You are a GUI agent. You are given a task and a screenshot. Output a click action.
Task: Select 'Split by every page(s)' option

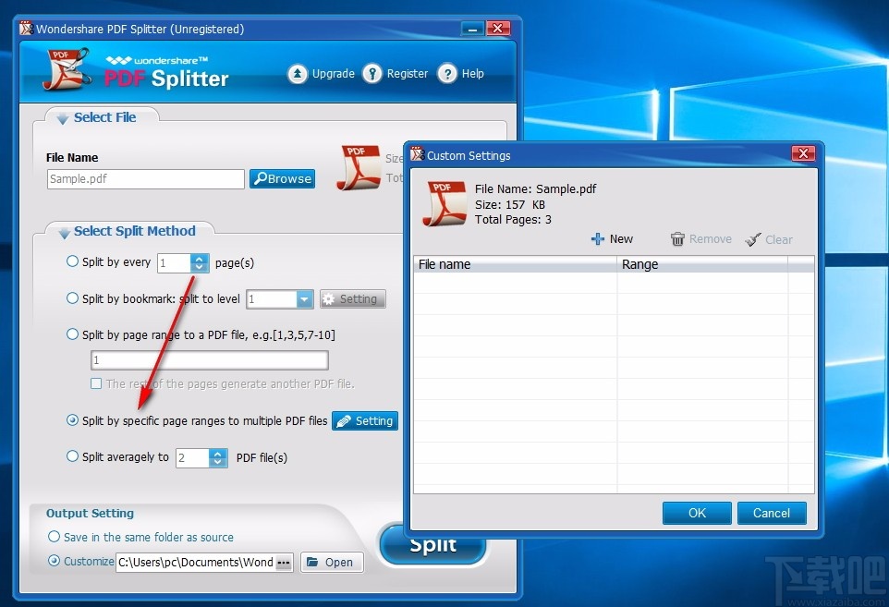point(72,261)
